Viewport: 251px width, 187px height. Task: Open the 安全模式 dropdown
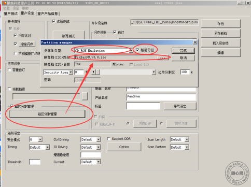pos(40,139)
